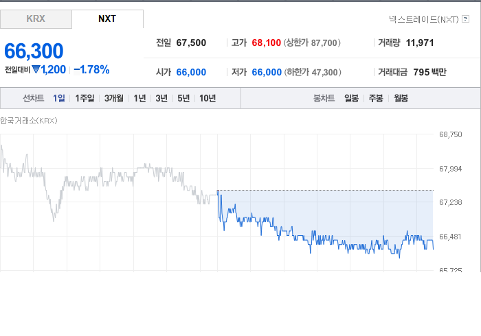The image size is (481, 336).
Task: Switch to 일봉 candle chart
Action: tap(352, 98)
